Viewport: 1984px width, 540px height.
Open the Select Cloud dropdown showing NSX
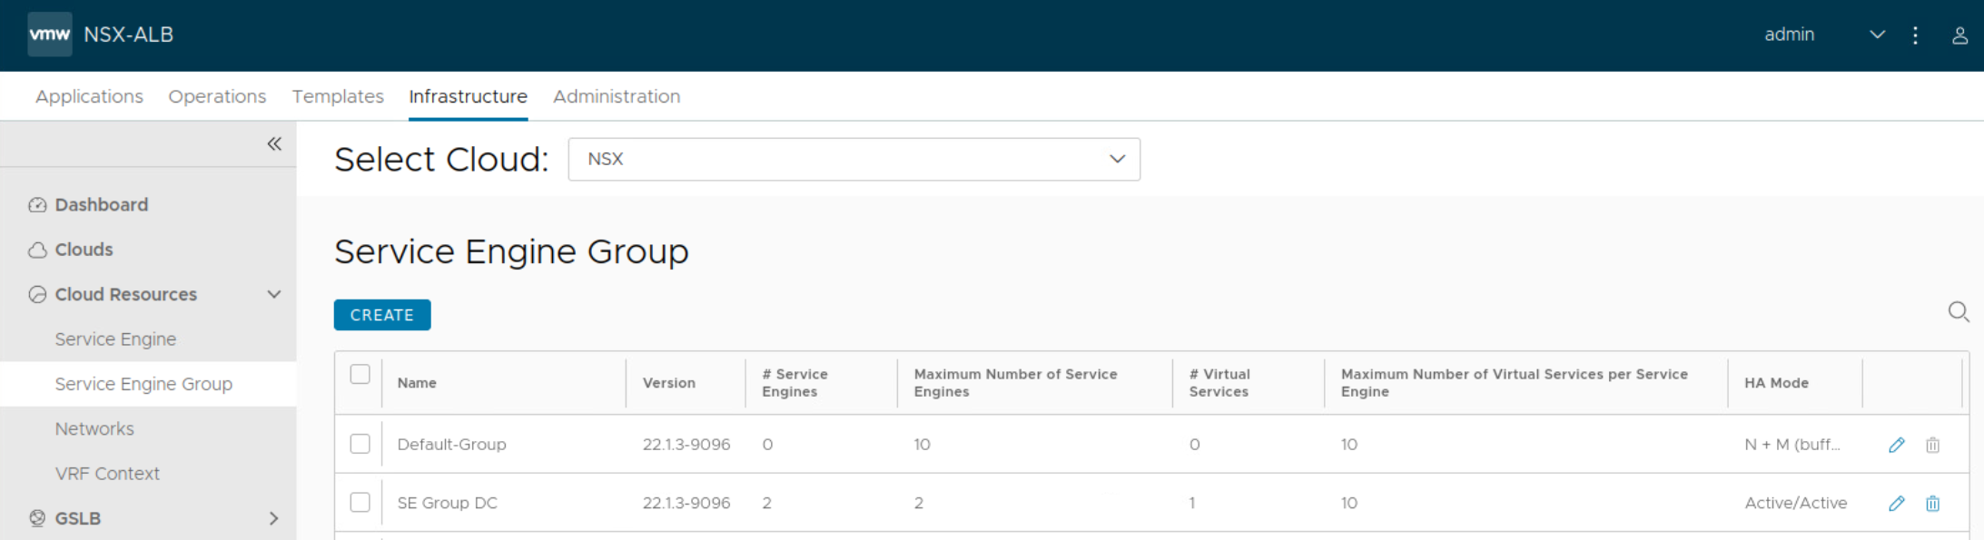pyautogui.click(x=854, y=159)
